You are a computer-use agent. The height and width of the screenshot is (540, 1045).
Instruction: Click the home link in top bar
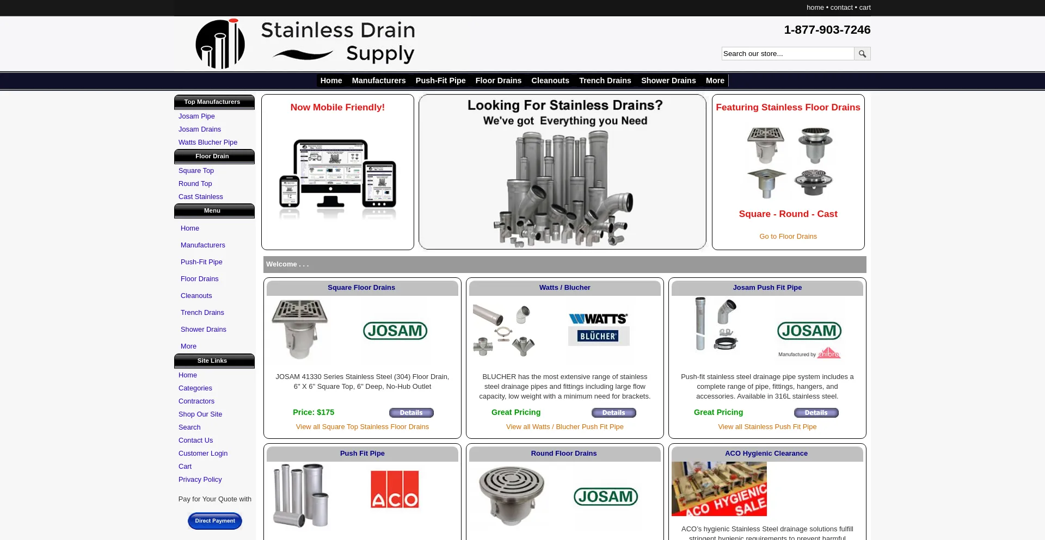coord(815,8)
